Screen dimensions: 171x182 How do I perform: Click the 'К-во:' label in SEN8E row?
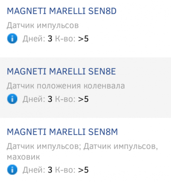65,99
